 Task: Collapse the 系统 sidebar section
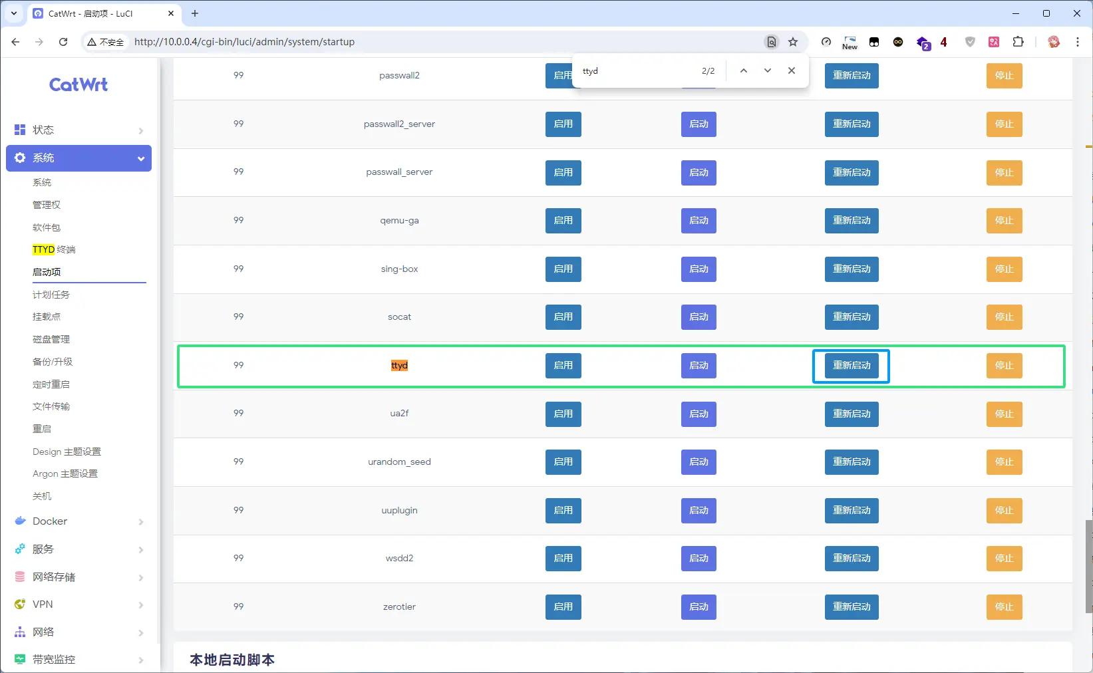pos(79,158)
